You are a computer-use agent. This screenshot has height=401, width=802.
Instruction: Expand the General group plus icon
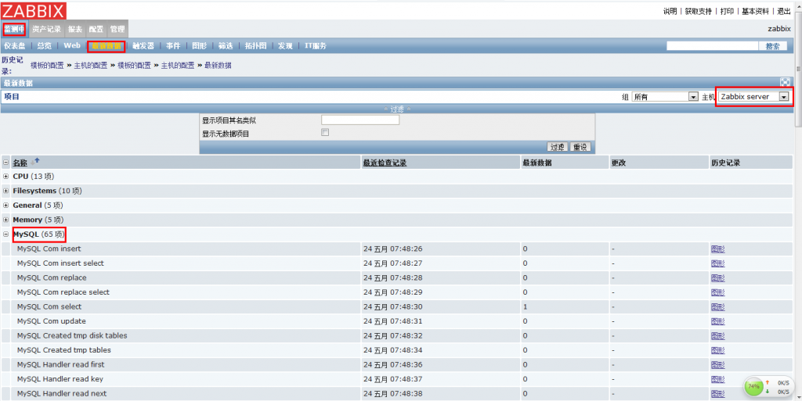point(6,206)
